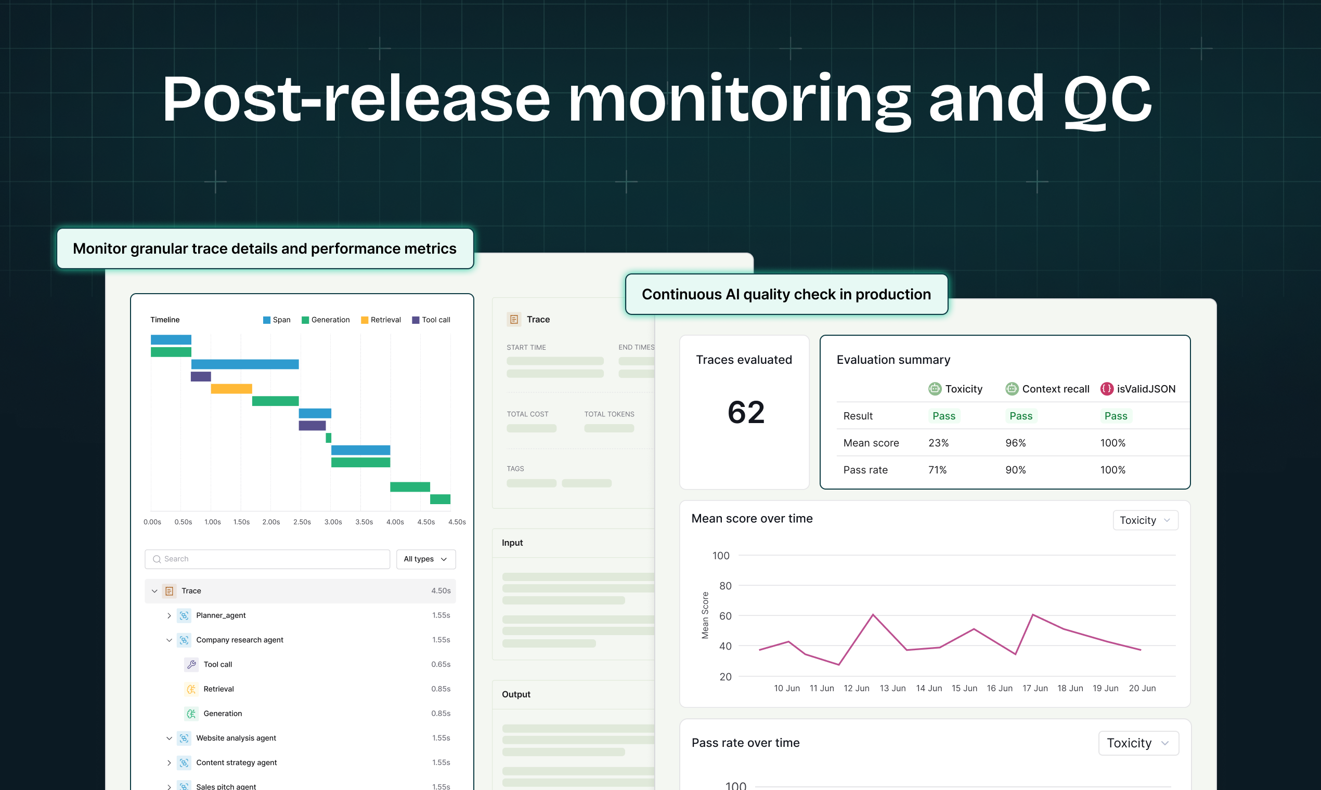Click the Trace document icon in tree

170,591
